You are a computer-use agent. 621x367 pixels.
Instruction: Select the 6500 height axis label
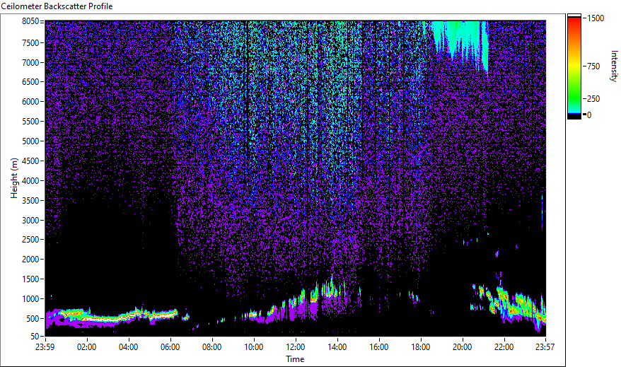pos(30,82)
